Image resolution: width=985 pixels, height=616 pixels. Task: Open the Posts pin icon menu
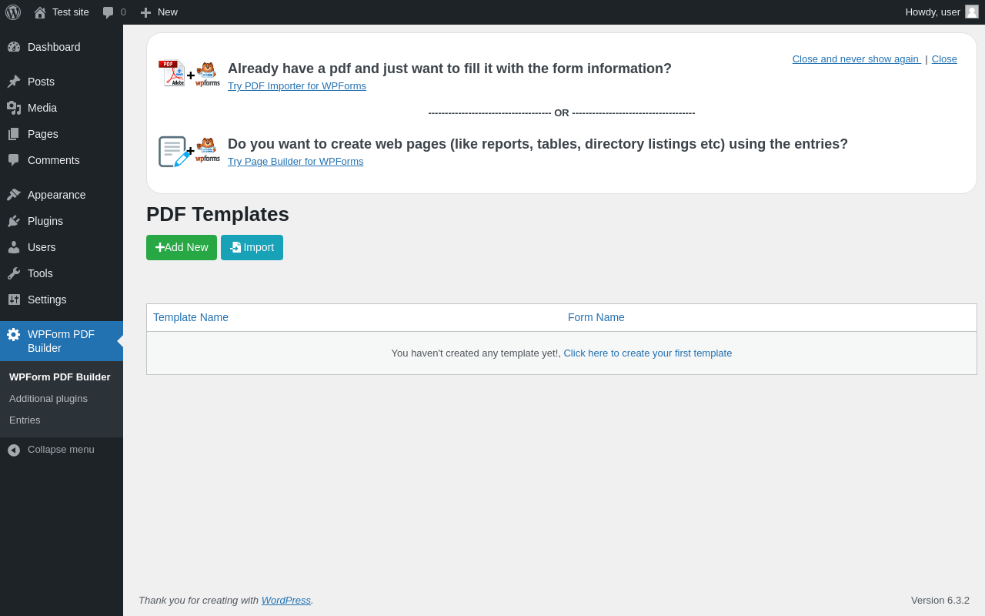14,82
